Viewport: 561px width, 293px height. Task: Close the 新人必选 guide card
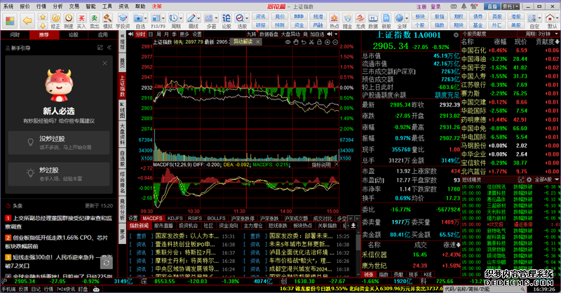104,63
